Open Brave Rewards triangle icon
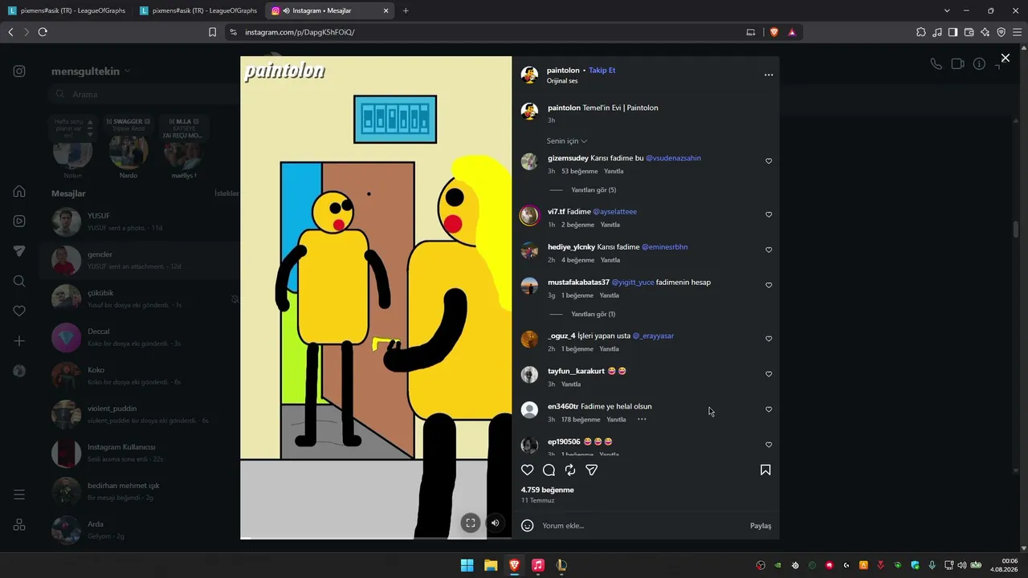Screen dimensions: 1028x578 pos(792,32)
